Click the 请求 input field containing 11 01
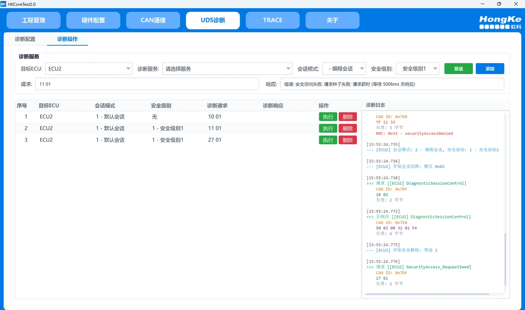 [x=147, y=84]
